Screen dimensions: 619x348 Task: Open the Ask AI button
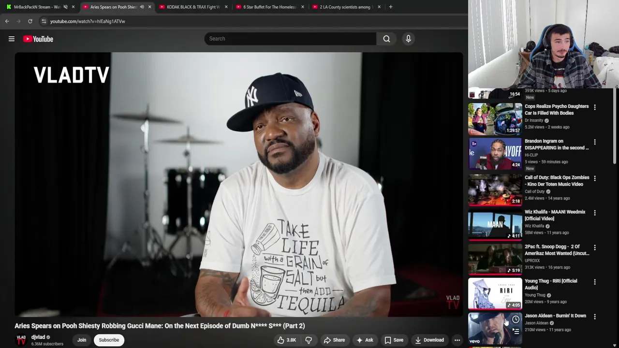365,340
